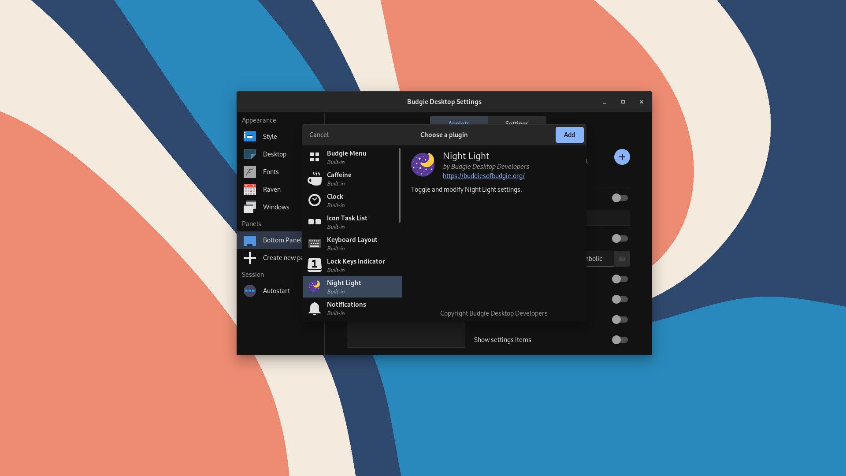The height and width of the screenshot is (476, 846).
Task: Switch to the Settings tab
Action: (x=517, y=123)
